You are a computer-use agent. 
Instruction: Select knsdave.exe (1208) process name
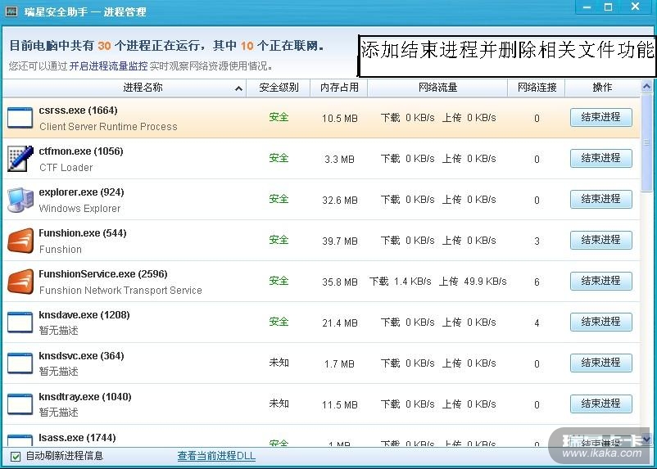point(84,315)
